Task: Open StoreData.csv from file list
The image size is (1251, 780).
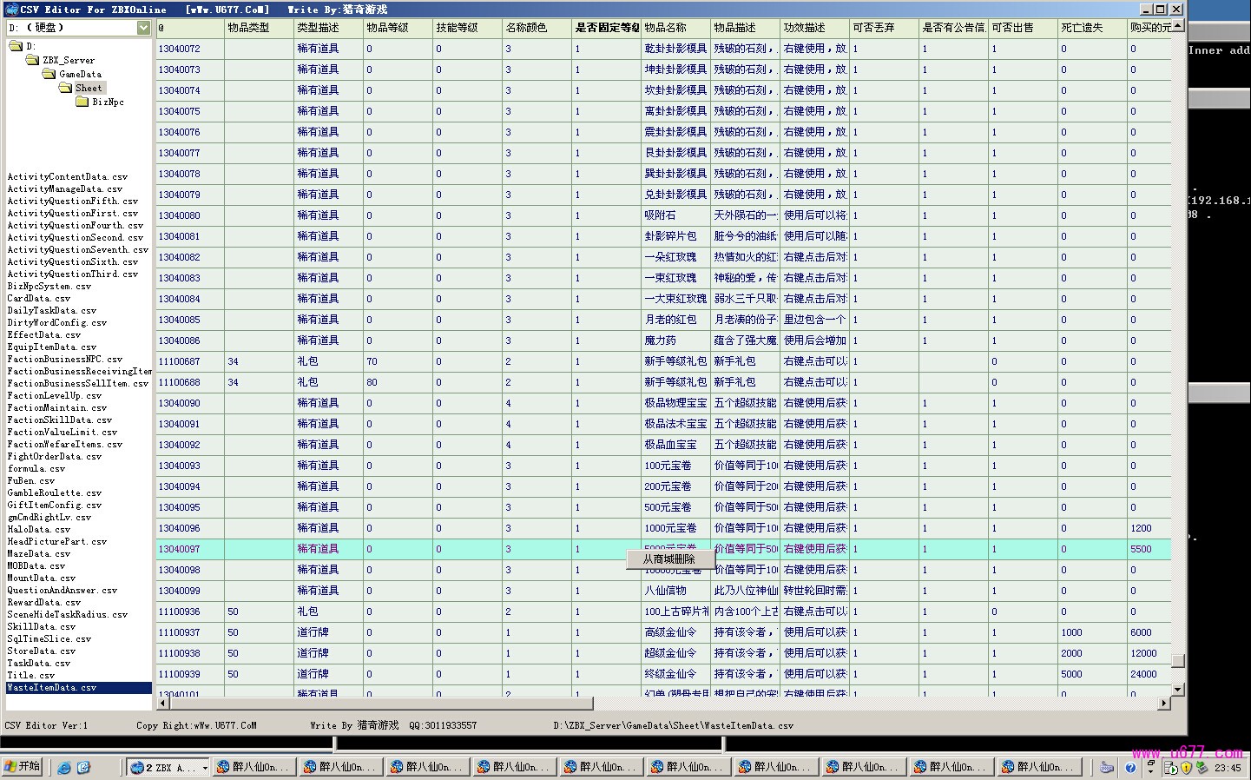Action: tap(41, 651)
